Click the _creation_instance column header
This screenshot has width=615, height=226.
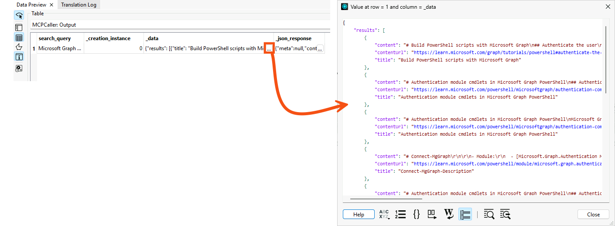coord(113,38)
